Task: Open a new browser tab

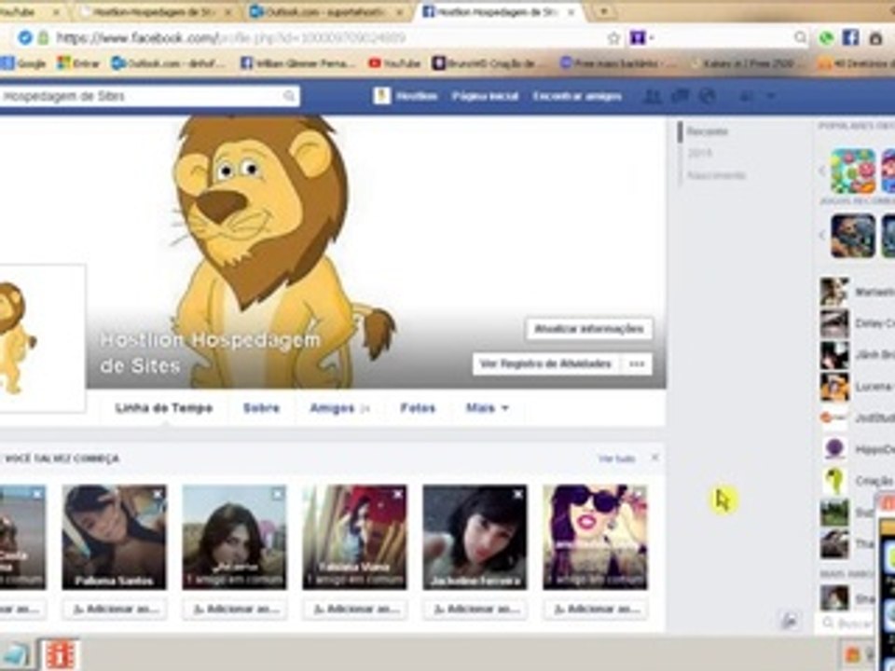Action: (603, 11)
